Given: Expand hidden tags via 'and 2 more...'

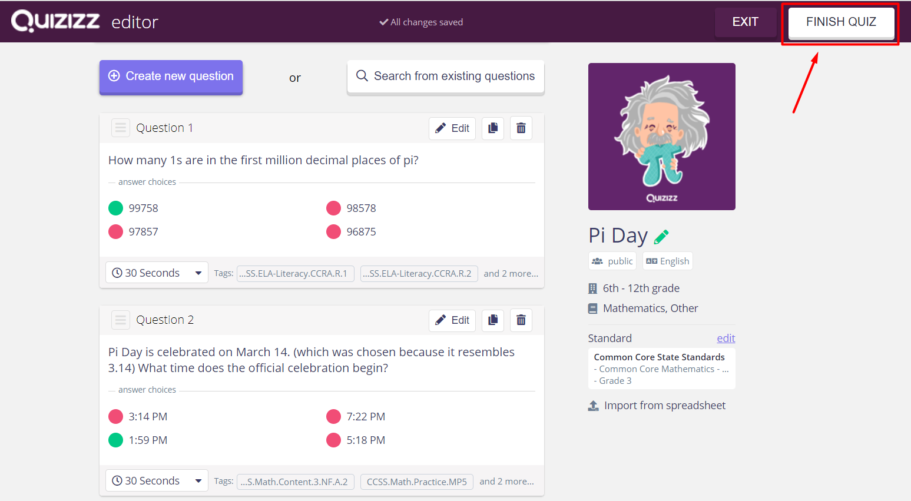Looking at the screenshot, I should (511, 273).
